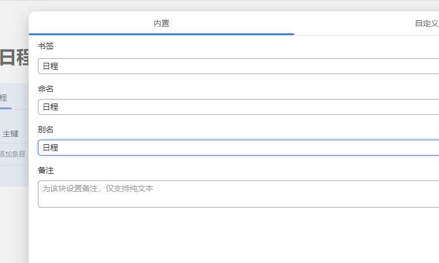Image resolution: width=439 pixels, height=263 pixels.
Task: Click the placeholder text in 备注 box
Action: [x=98, y=188]
